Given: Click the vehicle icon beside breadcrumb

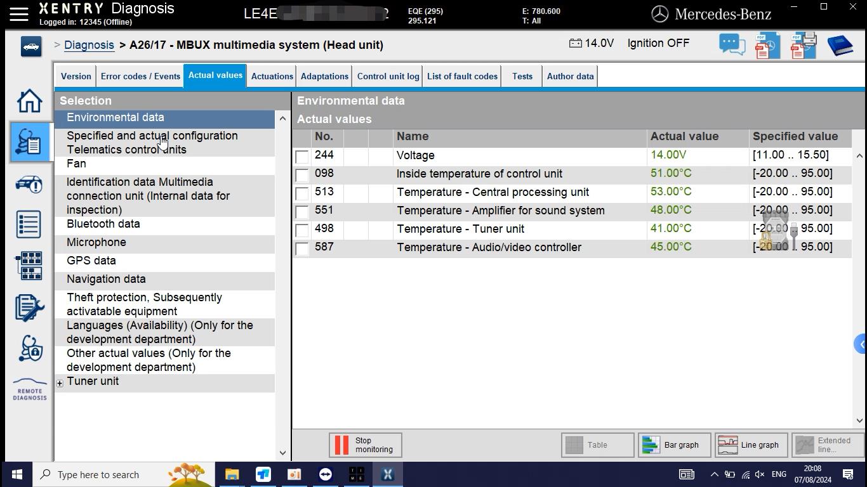Looking at the screenshot, I should coord(30,46).
